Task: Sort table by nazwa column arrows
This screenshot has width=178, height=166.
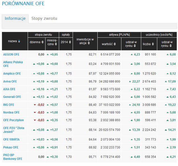Action: pyautogui.click(x=19, y=41)
